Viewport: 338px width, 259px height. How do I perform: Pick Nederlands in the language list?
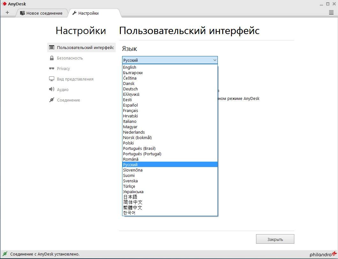click(170, 132)
